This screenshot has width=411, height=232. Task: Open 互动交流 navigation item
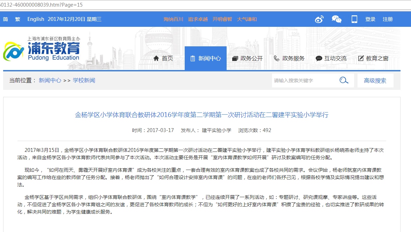[x=331, y=58]
